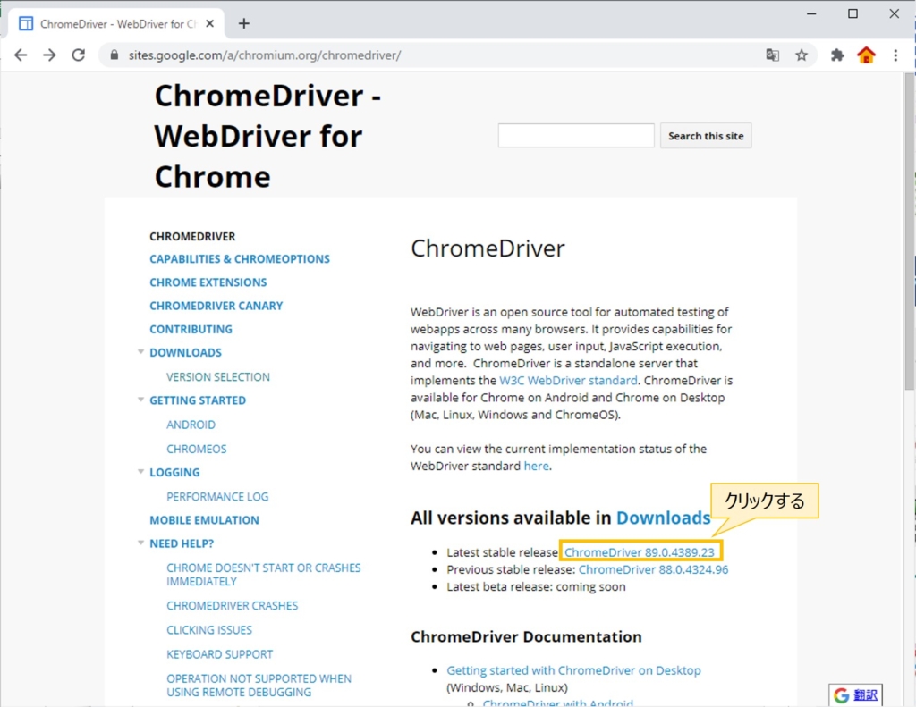916x707 pixels.
Task: Open the Logging sidebar link
Action: tap(174, 472)
